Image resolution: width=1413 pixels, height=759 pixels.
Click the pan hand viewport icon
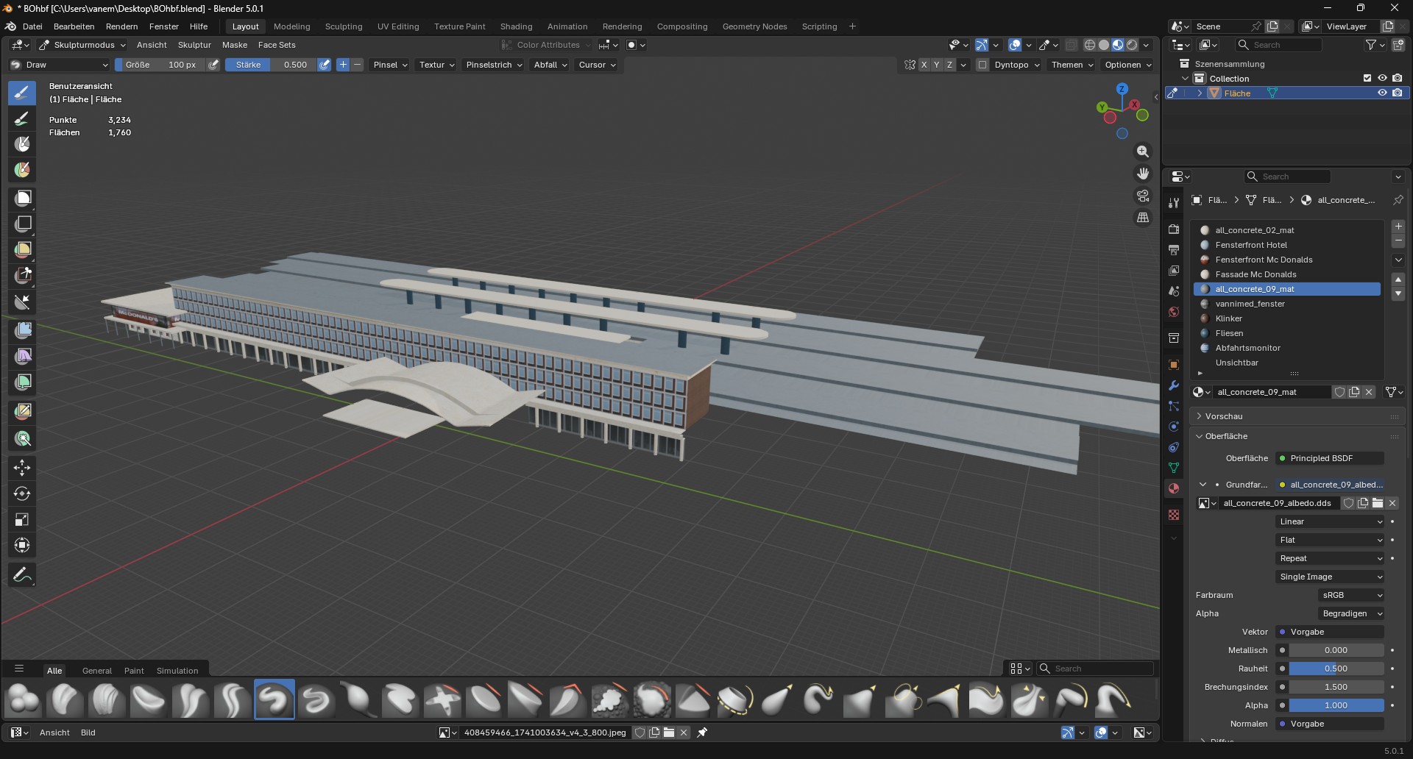pos(1142,174)
